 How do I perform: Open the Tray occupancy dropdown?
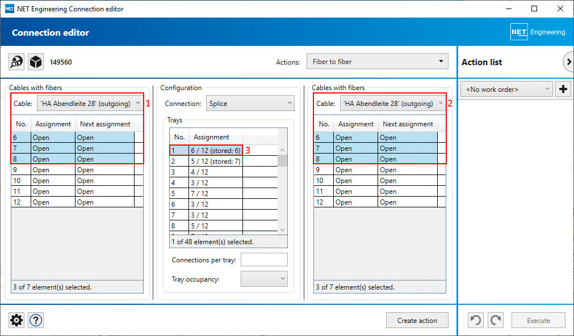click(264, 279)
